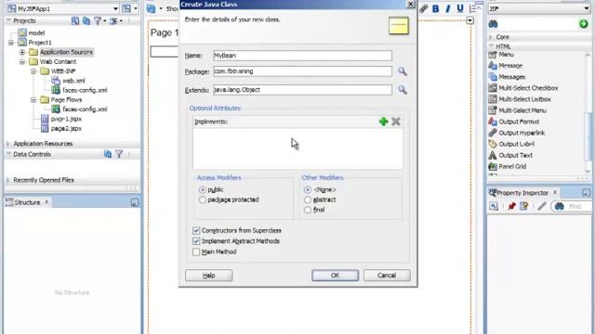This screenshot has width=595, height=334.
Task: Click the binoculars Find icon in Property Inspector
Action: click(560, 206)
